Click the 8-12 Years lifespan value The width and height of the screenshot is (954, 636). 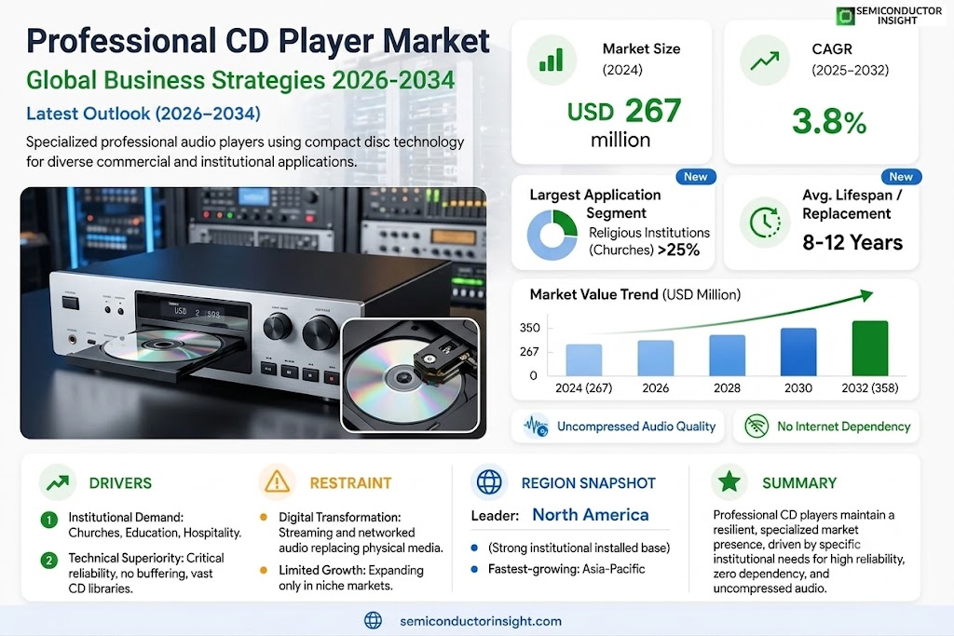(852, 243)
